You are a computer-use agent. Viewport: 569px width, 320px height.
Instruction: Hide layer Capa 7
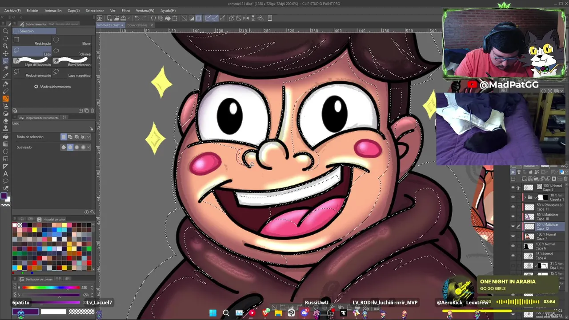513,236
